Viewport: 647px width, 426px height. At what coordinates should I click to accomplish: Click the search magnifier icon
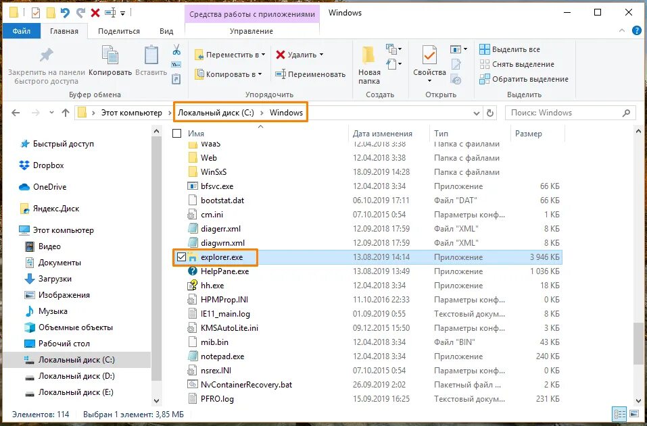[626, 113]
